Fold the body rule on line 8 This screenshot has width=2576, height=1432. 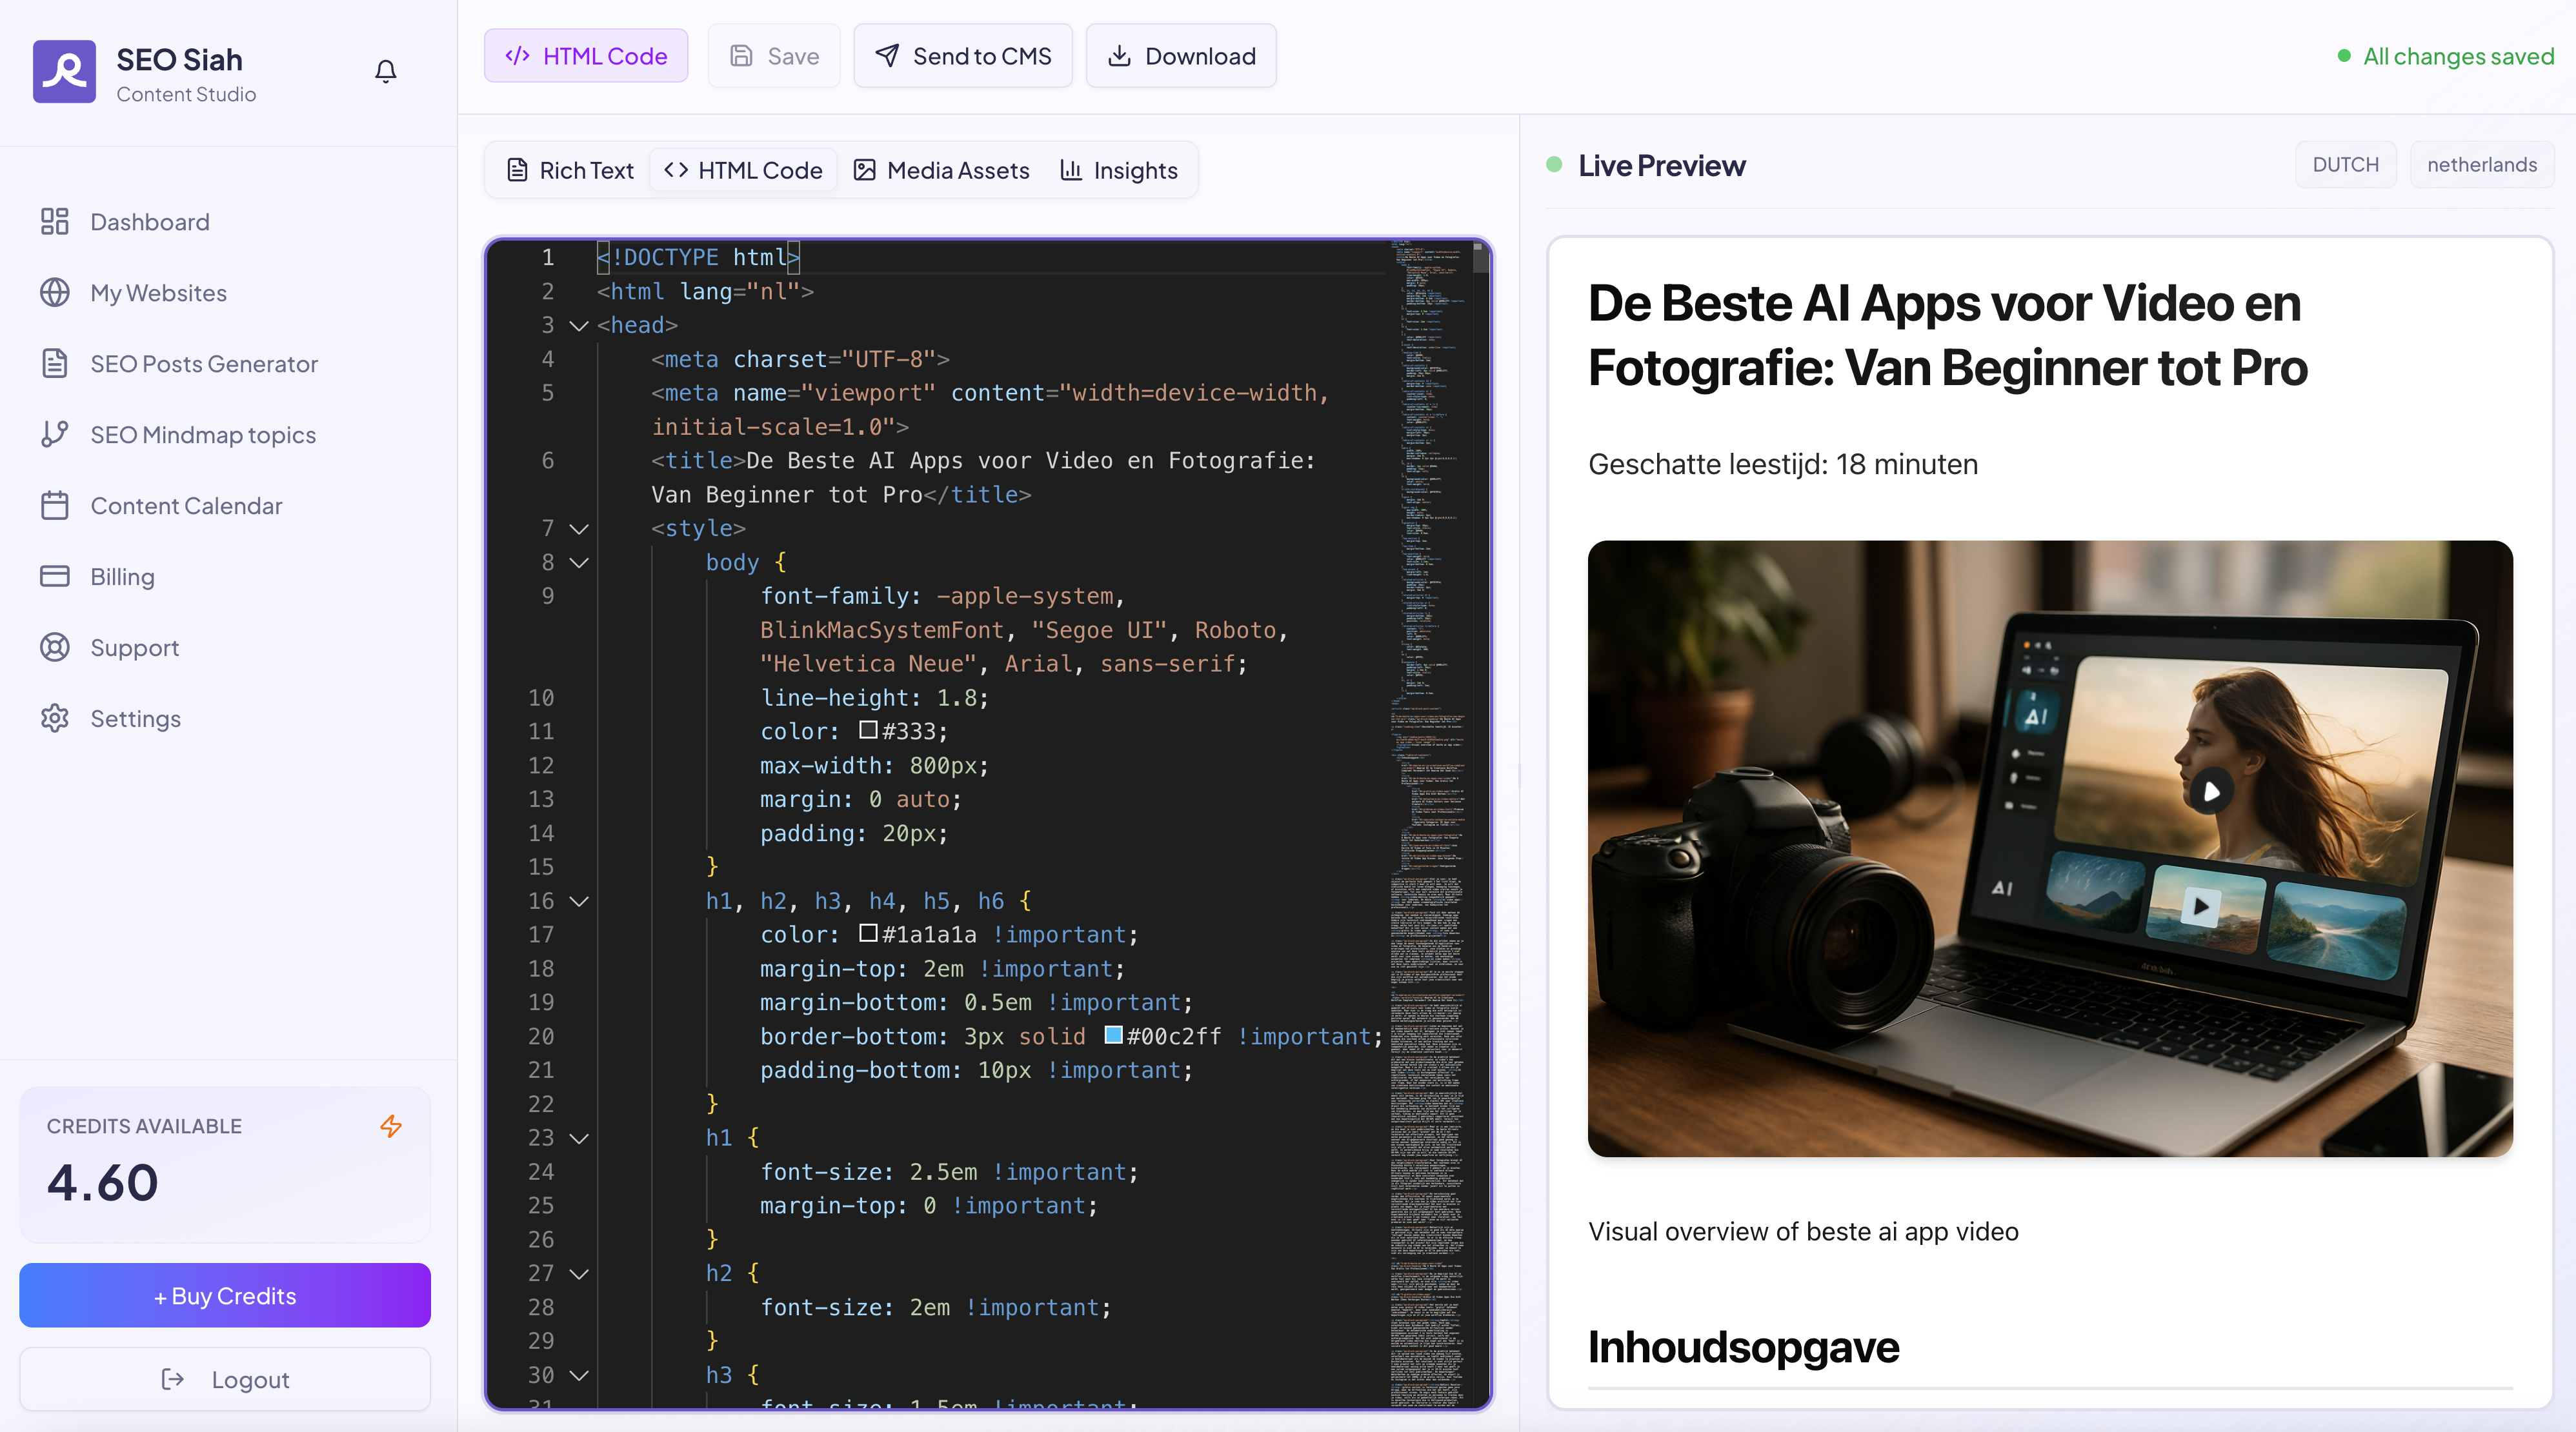(x=578, y=562)
